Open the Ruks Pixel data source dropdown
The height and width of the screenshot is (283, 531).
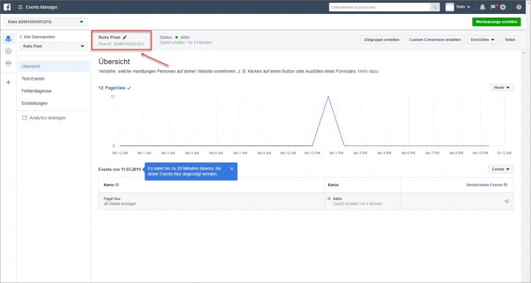[x=54, y=46]
